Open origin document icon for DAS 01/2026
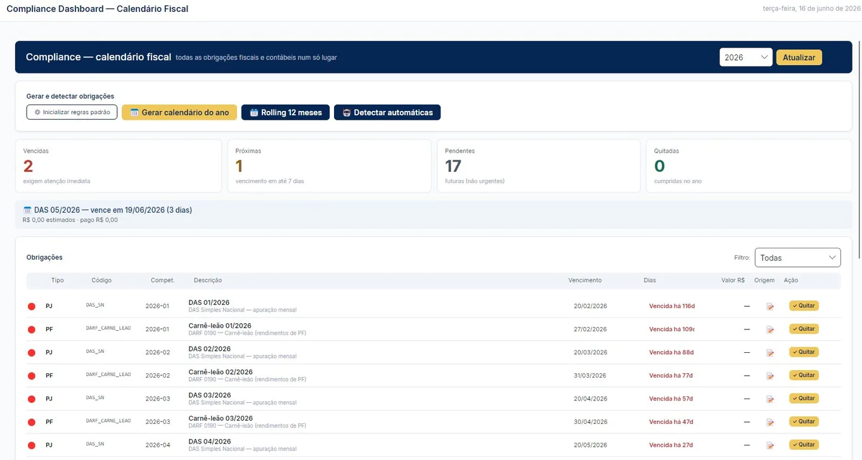The width and height of the screenshot is (862, 460). click(770, 307)
